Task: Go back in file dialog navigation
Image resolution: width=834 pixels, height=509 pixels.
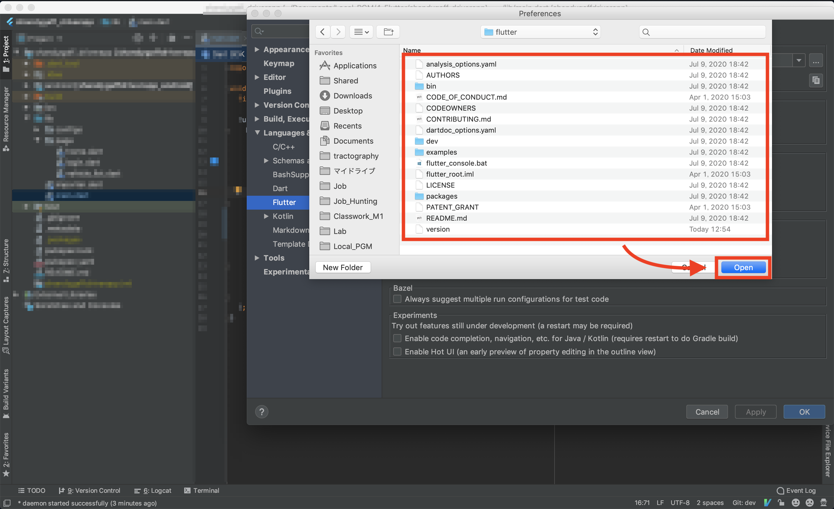Action: (x=323, y=32)
